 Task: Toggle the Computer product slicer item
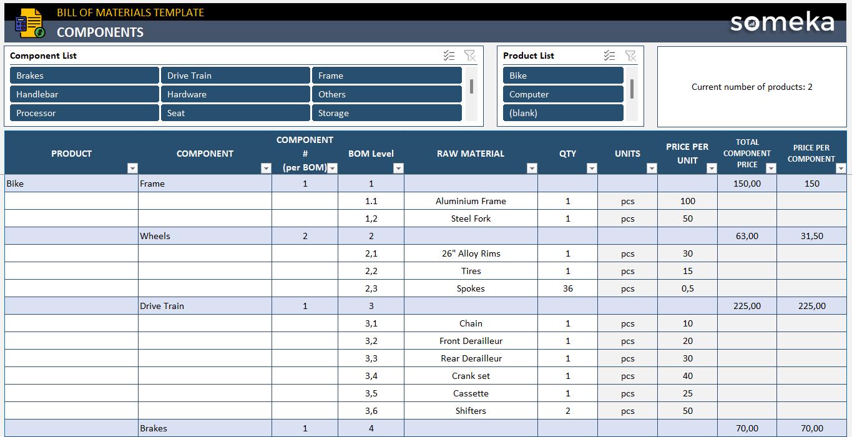click(x=563, y=94)
